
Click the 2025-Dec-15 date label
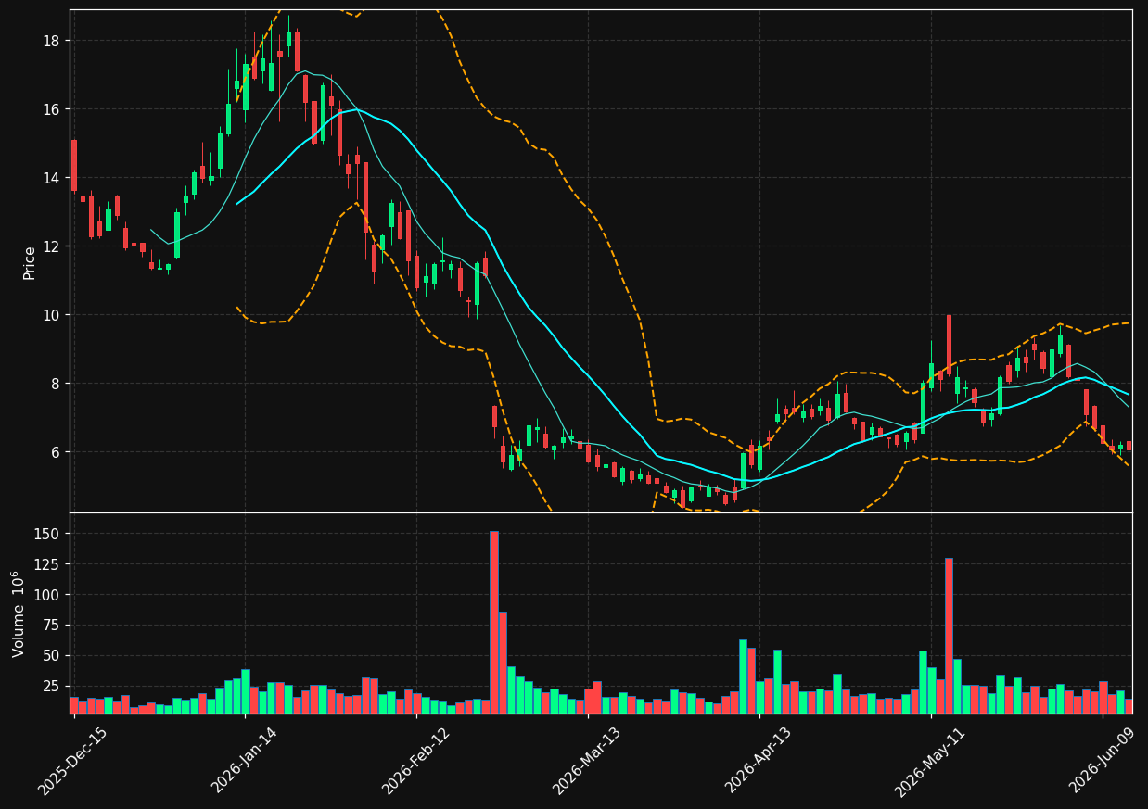tap(73, 761)
